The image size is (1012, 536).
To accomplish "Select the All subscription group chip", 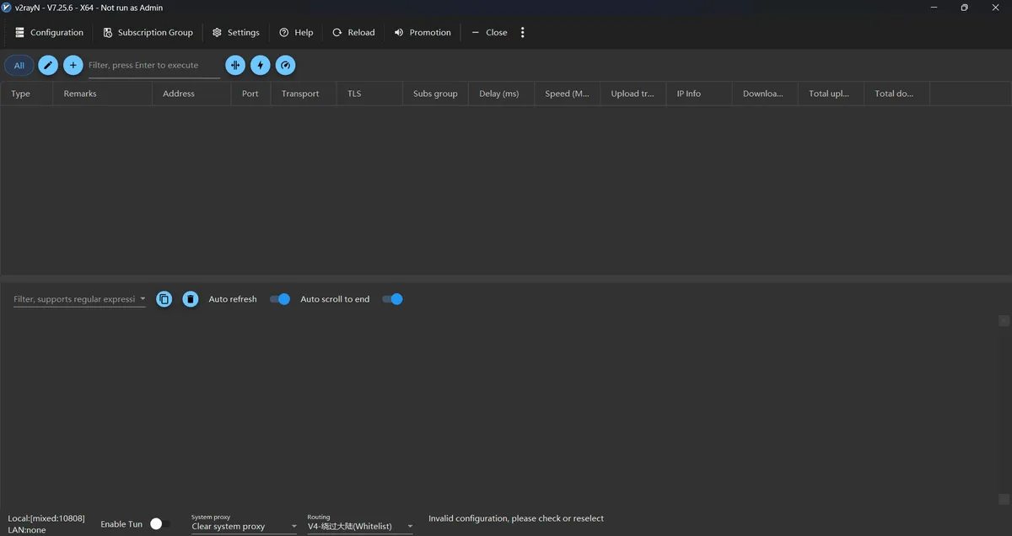I will pyautogui.click(x=19, y=65).
